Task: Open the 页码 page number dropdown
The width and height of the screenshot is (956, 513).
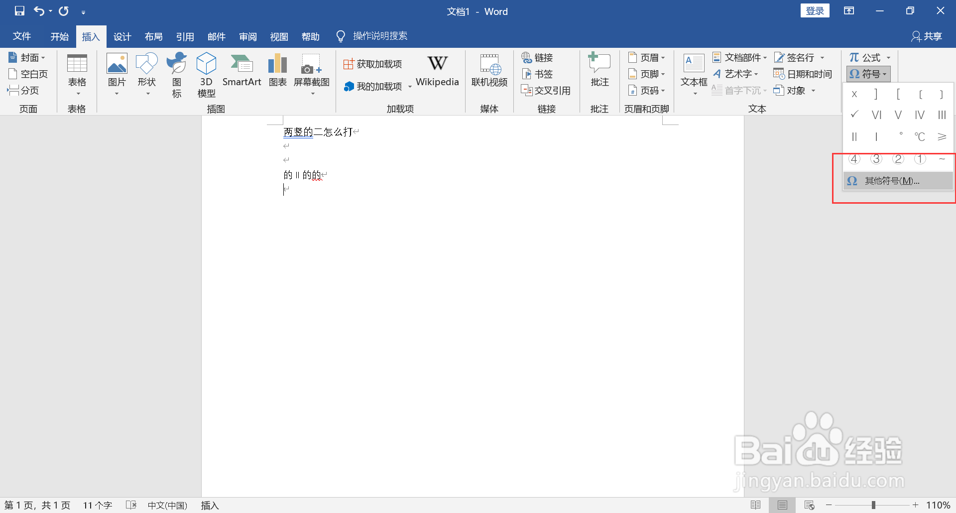Action: click(x=647, y=90)
